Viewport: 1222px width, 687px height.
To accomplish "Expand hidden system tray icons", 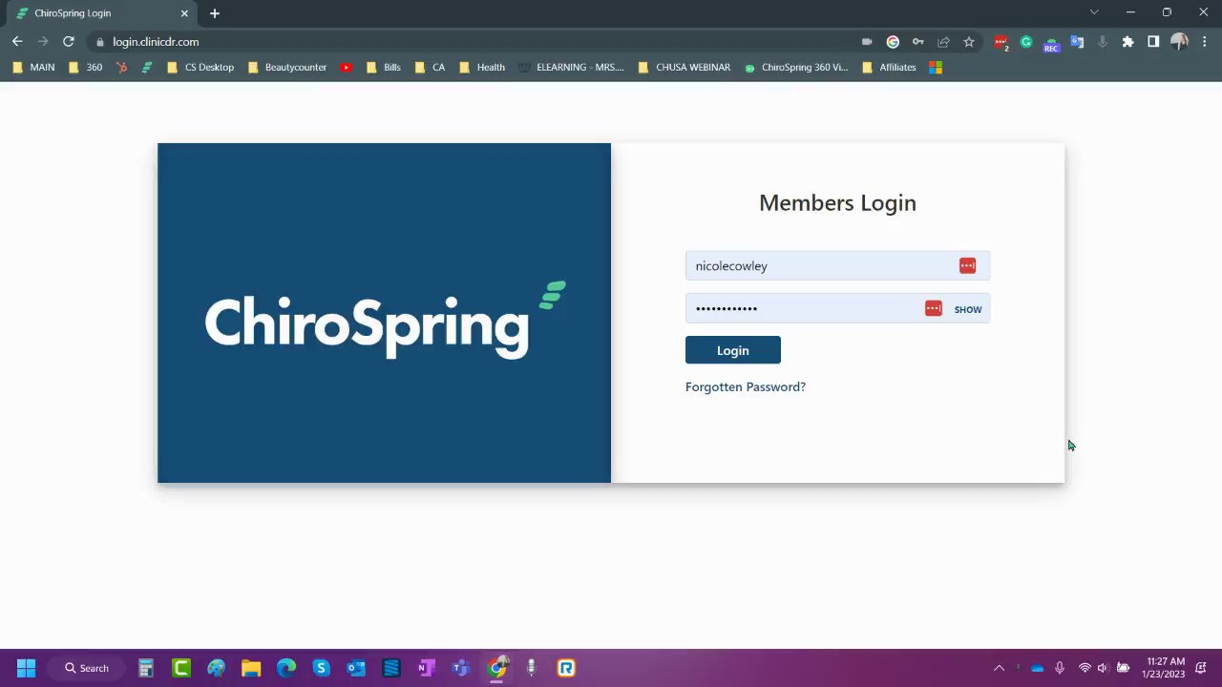I will pos(999,668).
